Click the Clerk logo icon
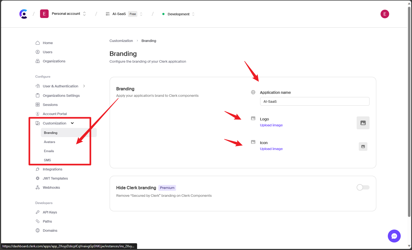This screenshot has width=412, height=250. tap(23, 14)
